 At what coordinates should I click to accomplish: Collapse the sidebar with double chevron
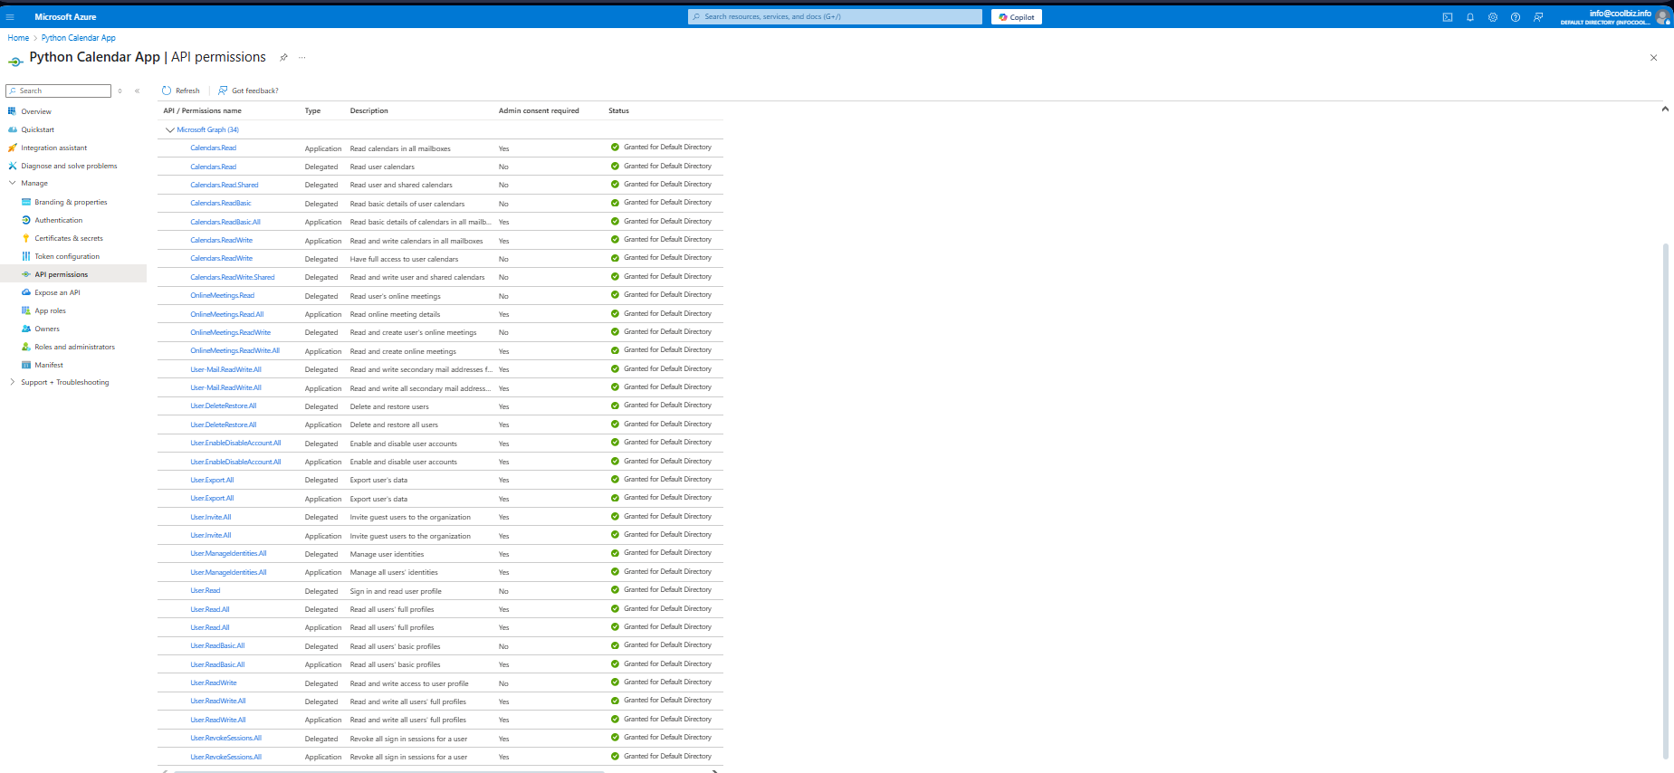pyautogui.click(x=137, y=91)
